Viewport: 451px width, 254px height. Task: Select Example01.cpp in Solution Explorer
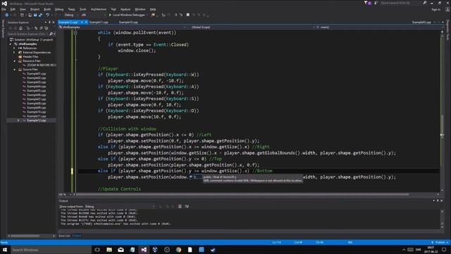pyautogui.click(x=37, y=73)
